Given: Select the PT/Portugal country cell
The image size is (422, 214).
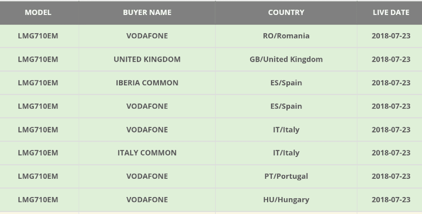Looking at the screenshot, I should pos(286,176).
